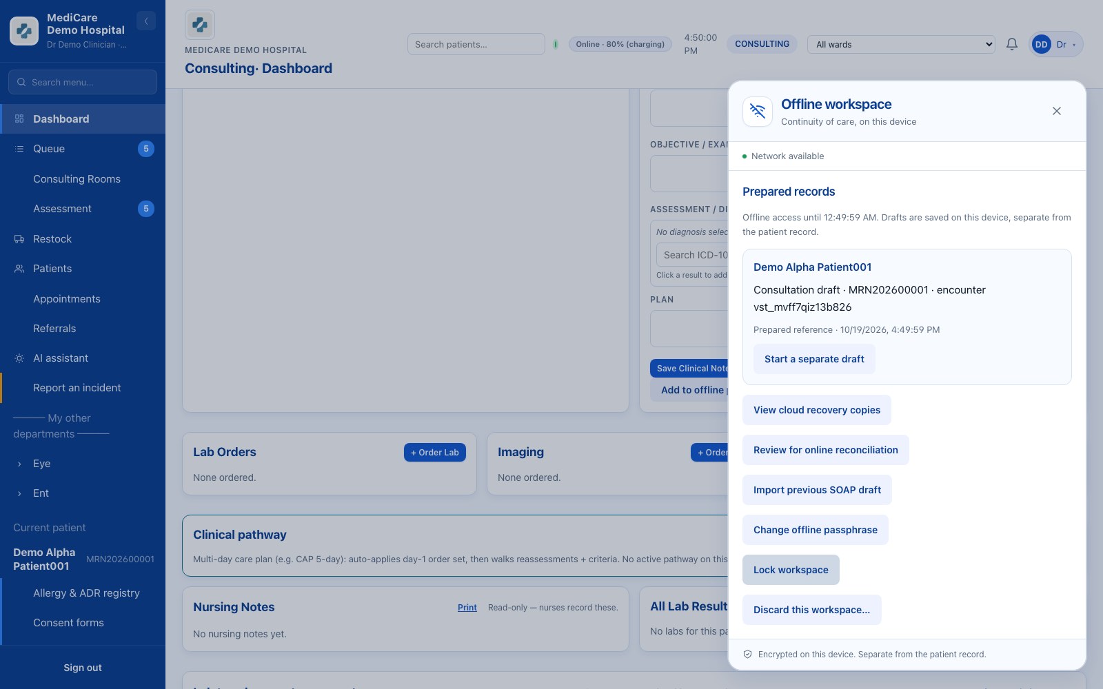This screenshot has width=1103, height=689.
Task: Focus the Search patients field
Action: [x=476, y=44]
